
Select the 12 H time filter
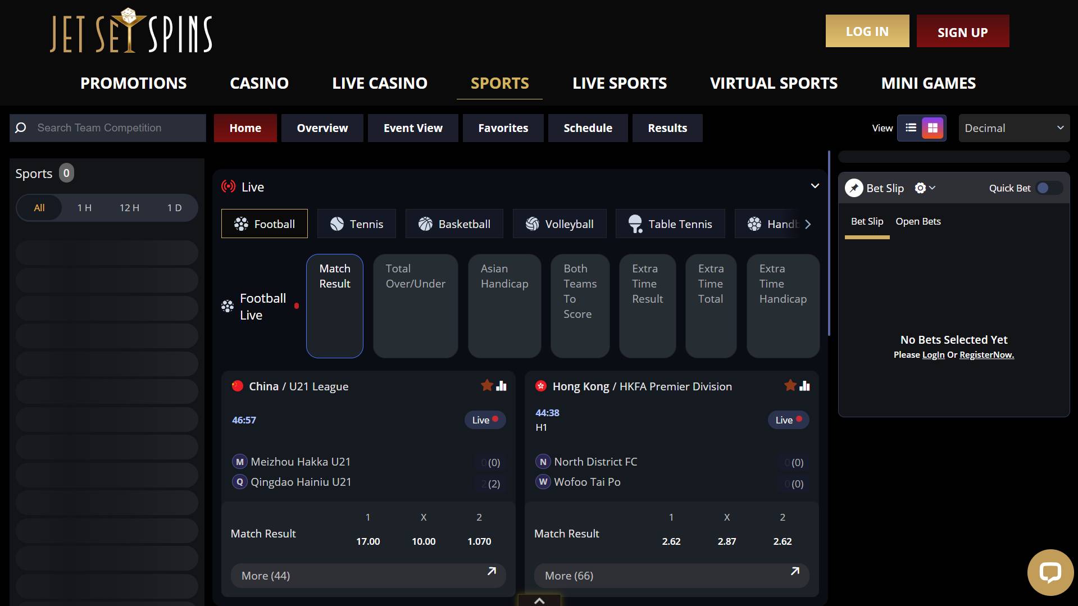pos(129,208)
